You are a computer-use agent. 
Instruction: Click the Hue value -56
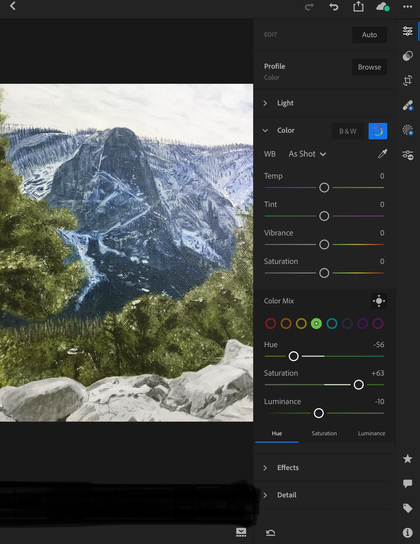point(379,345)
